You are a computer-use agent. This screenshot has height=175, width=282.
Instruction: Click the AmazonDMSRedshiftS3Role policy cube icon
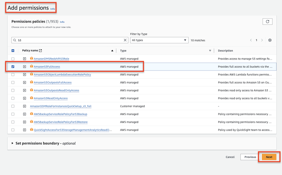(31, 58)
